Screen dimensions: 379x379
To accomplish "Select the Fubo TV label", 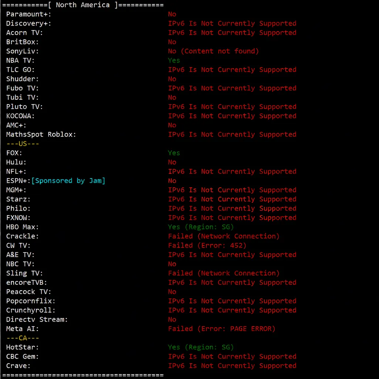I will pyautogui.click(x=22, y=88).
